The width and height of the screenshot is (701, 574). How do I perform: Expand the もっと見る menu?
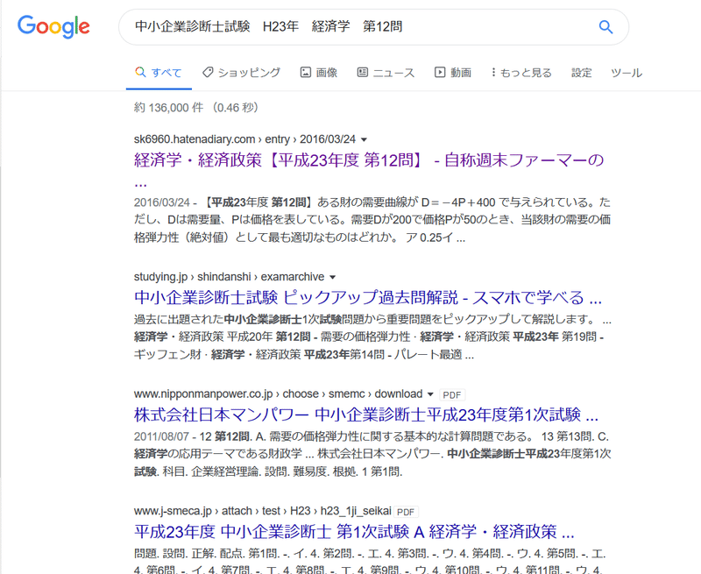click(x=521, y=73)
